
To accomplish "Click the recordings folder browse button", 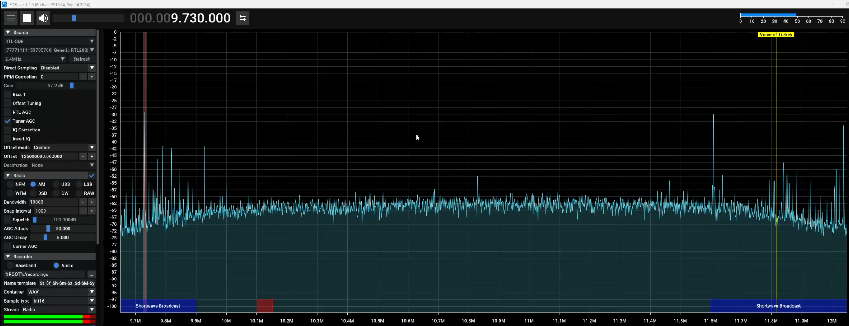I will tap(91, 274).
